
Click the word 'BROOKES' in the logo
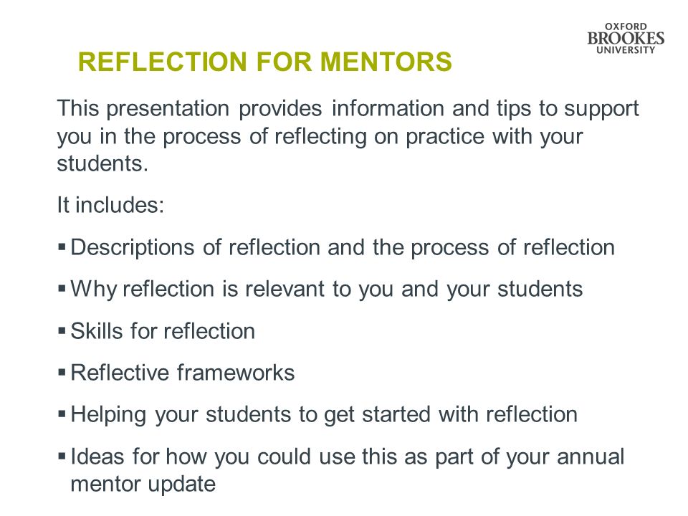click(626, 39)
